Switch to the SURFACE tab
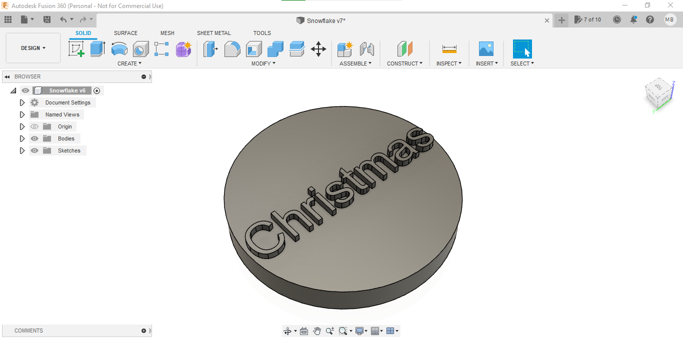Screen dimensions: 683x338 125,33
